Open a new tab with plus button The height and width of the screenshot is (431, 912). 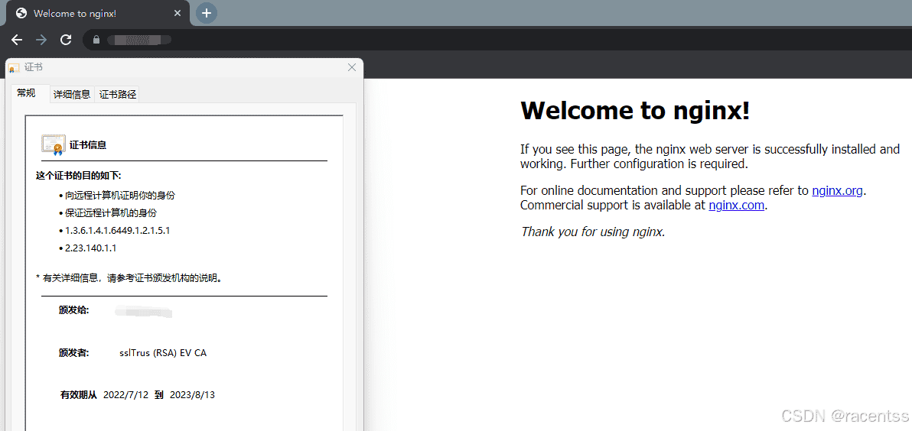[x=207, y=13]
